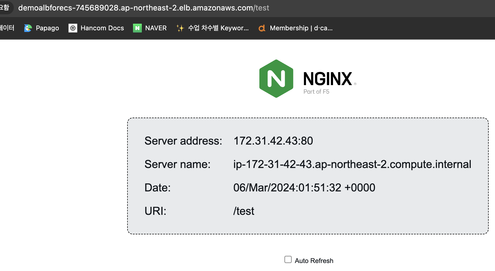This screenshot has height=271, width=495.
Task: Click the security warning chip in address bar
Action: click(x=5, y=7)
